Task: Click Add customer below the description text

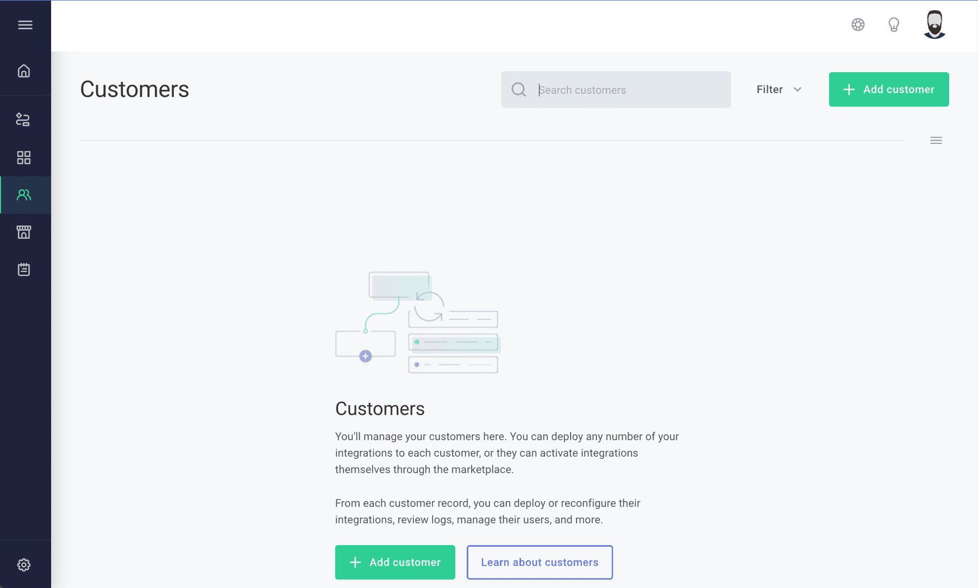Action: point(395,562)
